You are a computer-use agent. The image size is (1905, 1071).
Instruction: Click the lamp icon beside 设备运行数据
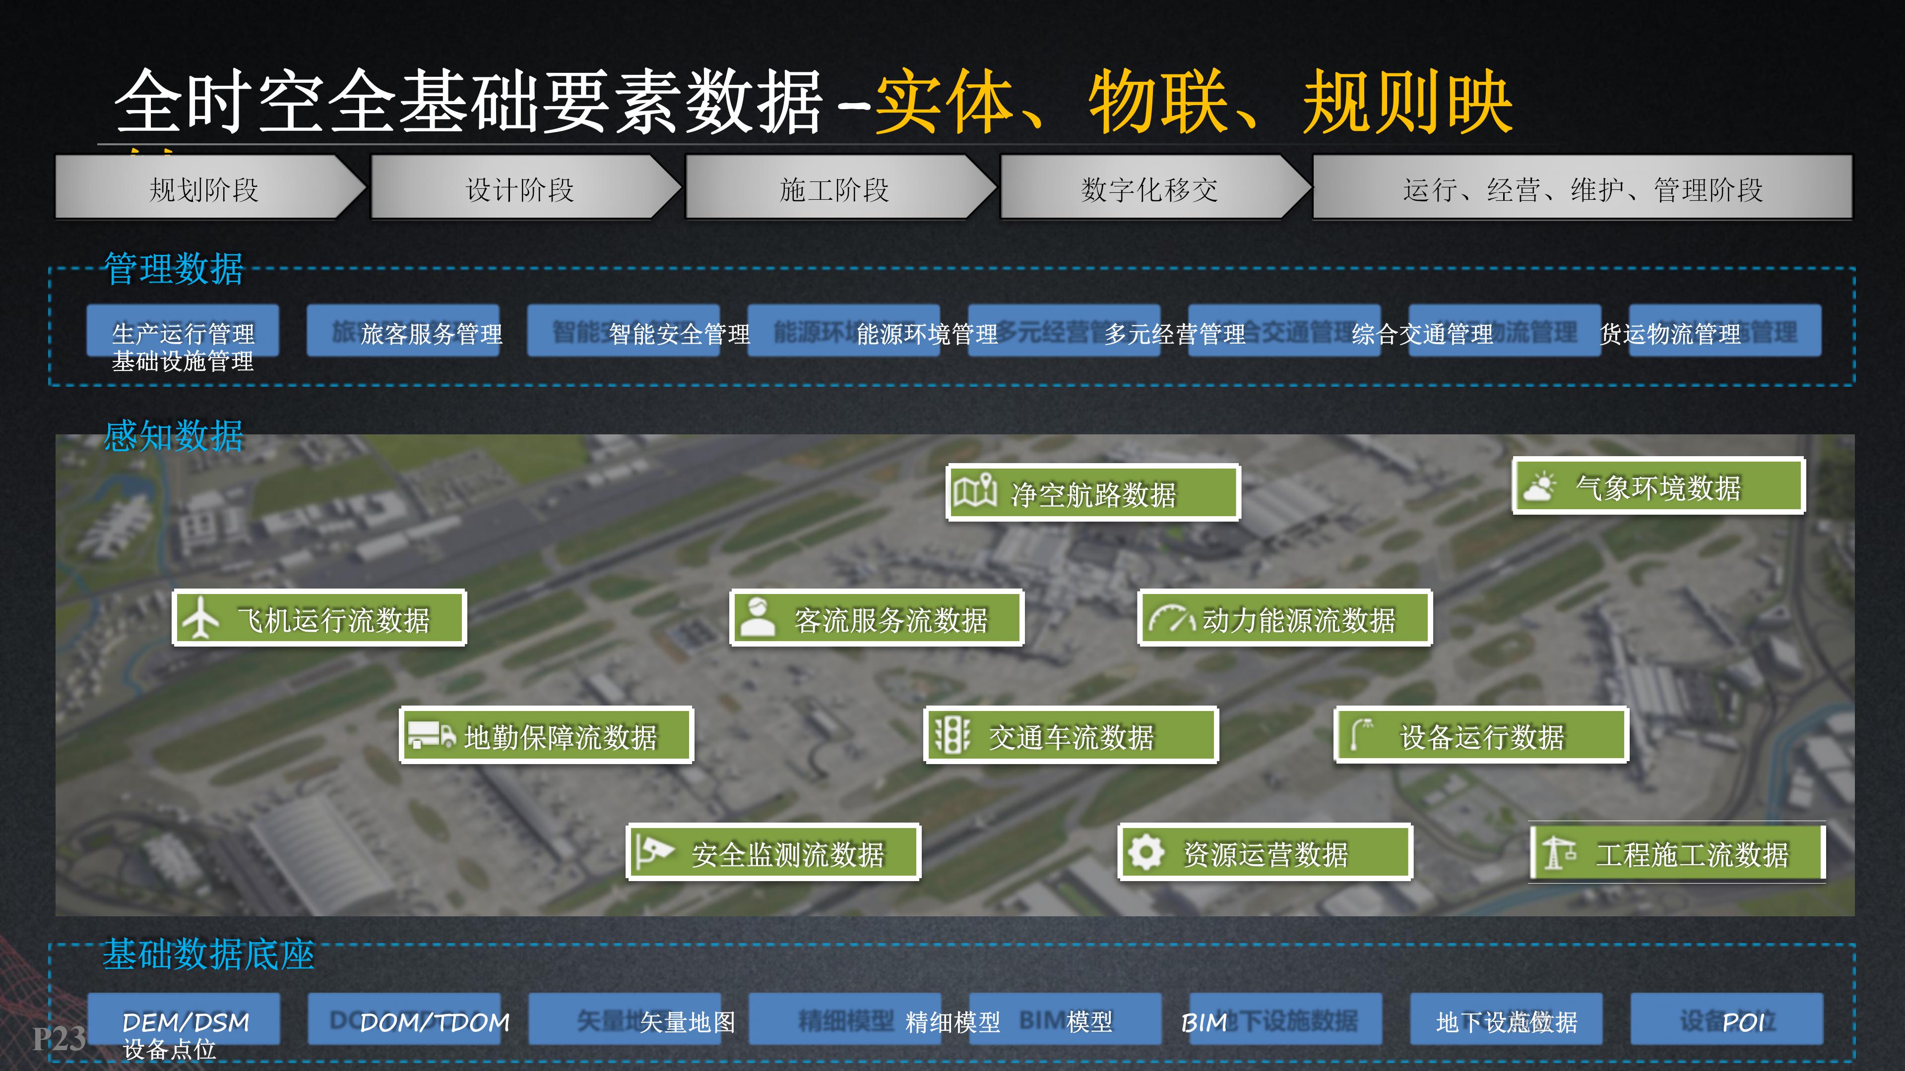coord(1361,734)
